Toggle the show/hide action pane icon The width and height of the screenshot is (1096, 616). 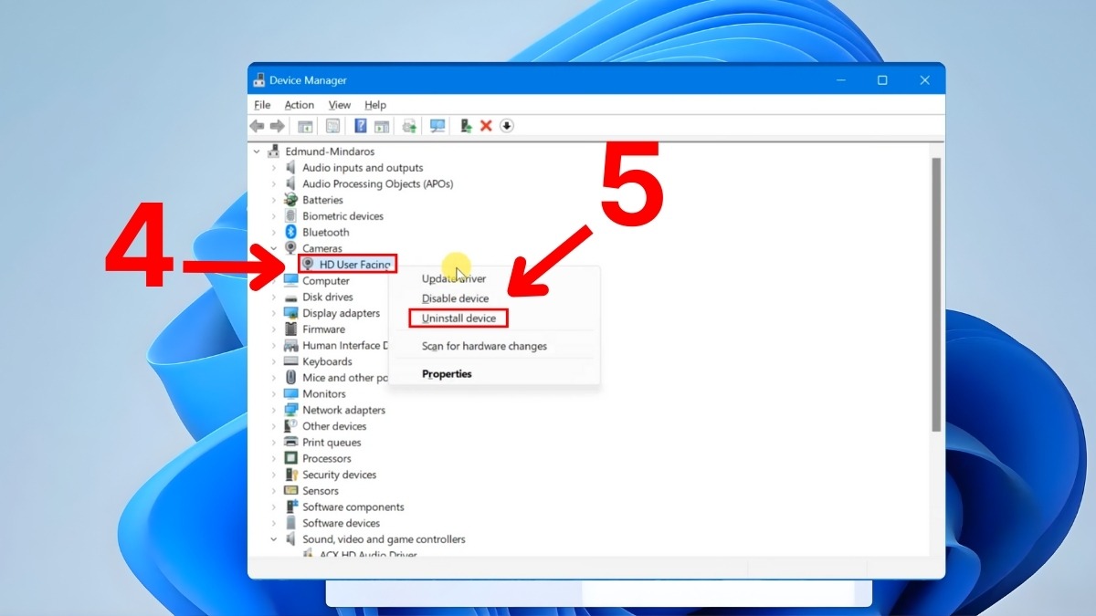382,126
